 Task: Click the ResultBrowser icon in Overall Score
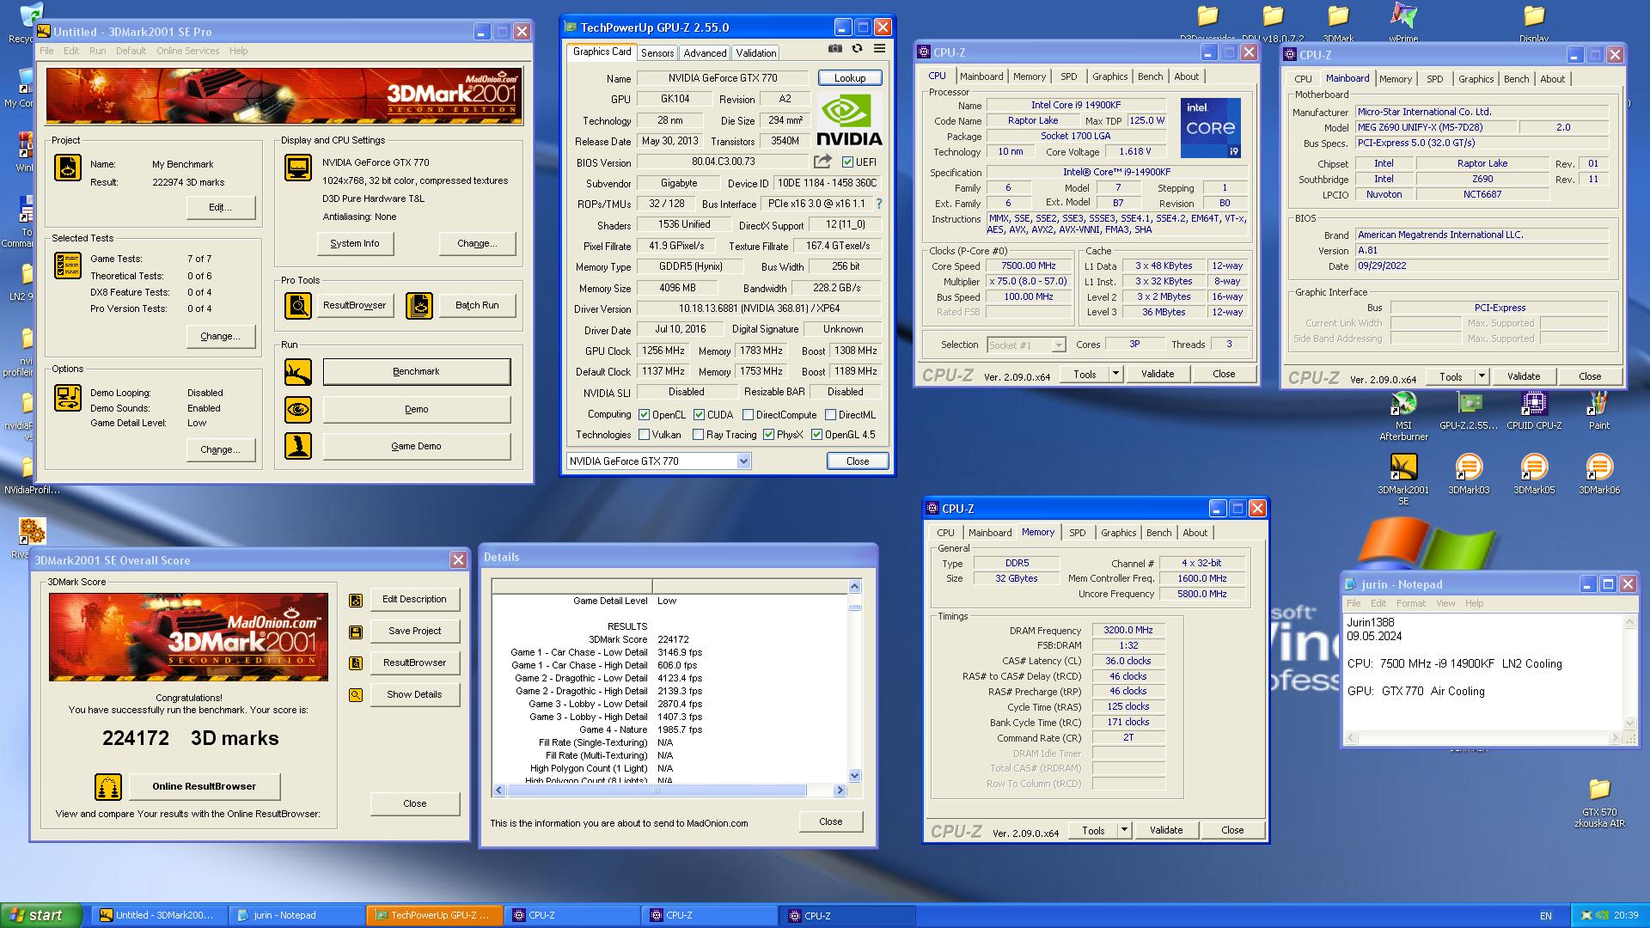coord(356,663)
